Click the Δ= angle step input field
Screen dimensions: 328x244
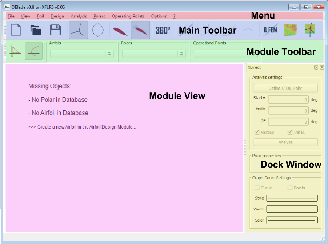(x=288, y=122)
